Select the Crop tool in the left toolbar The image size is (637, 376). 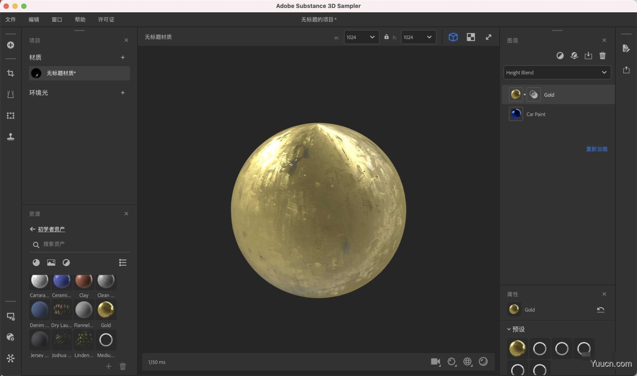coord(11,73)
